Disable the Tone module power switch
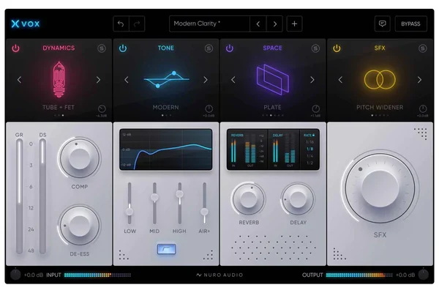This screenshot has width=439, height=293. pyautogui.click(x=123, y=49)
